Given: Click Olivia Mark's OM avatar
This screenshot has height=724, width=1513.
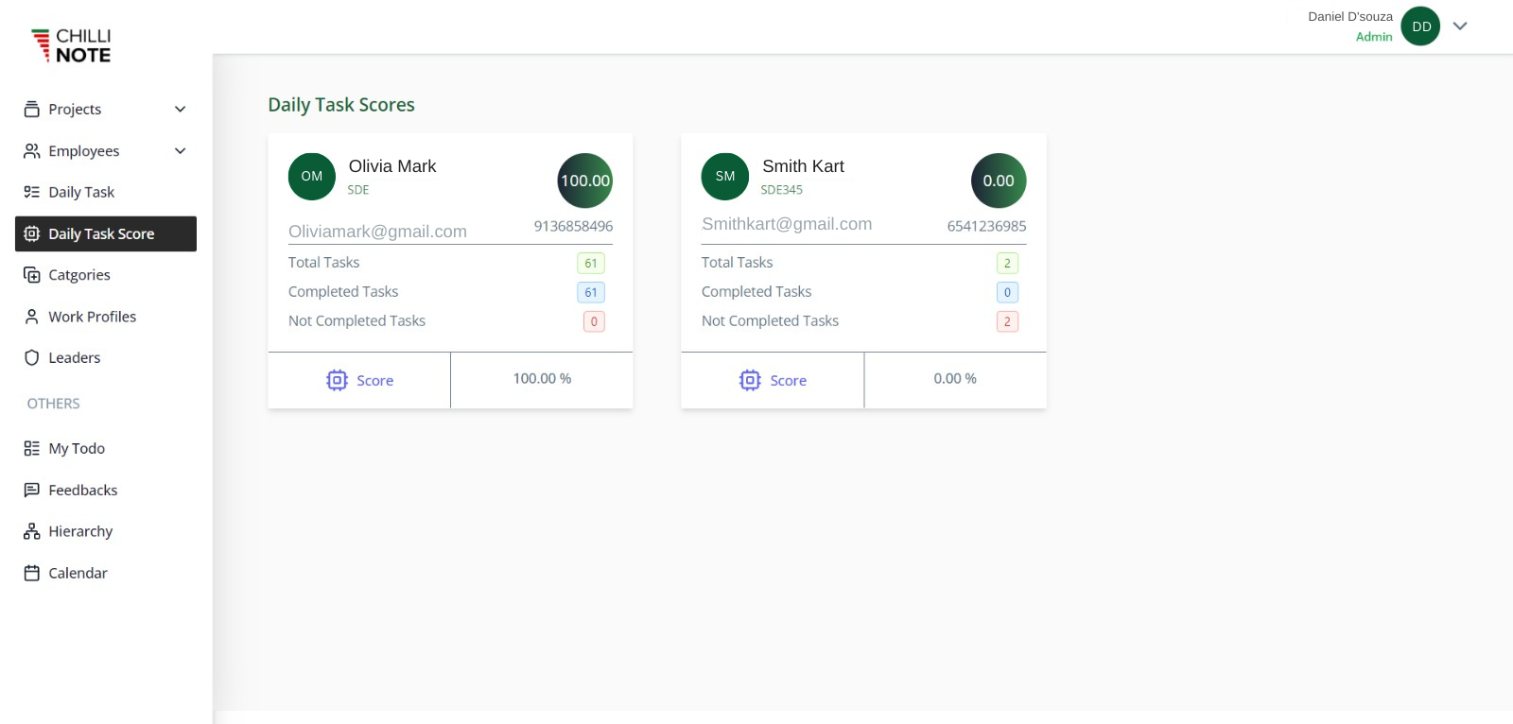Looking at the screenshot, I should [312, 177].
